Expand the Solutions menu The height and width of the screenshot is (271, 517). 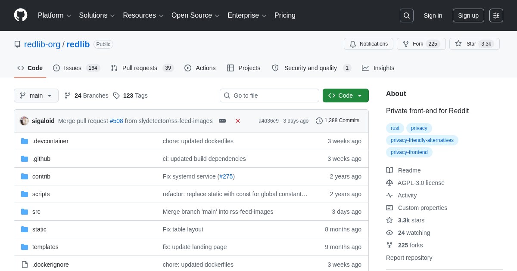[97, 15]
